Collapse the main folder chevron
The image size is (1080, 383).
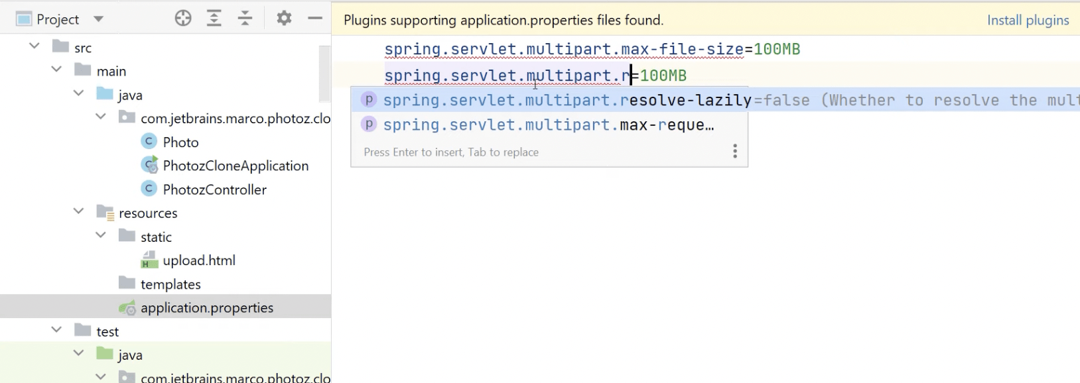click(x=56, y=70)
